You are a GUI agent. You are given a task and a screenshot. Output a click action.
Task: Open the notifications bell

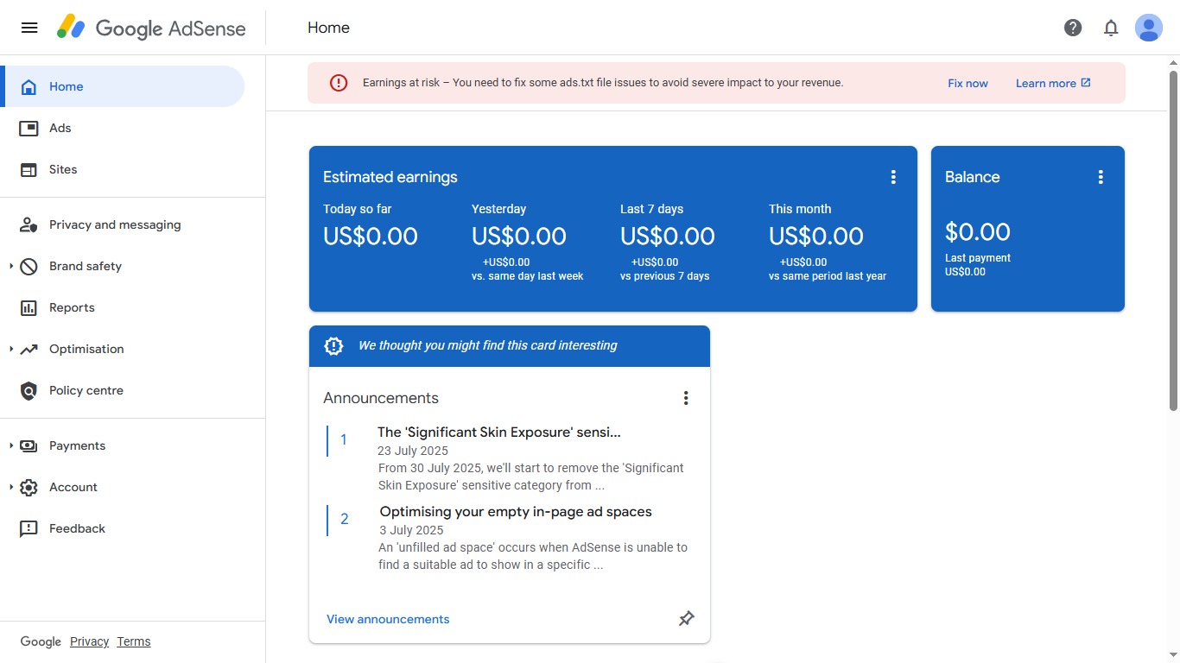click(x=1111, y=28)
